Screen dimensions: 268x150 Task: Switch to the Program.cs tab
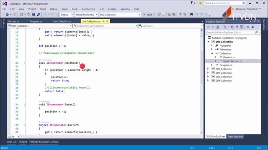36,21
